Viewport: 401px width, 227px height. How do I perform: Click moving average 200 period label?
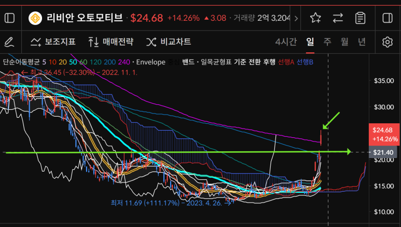pyautogui.click(x=110, y=62)
